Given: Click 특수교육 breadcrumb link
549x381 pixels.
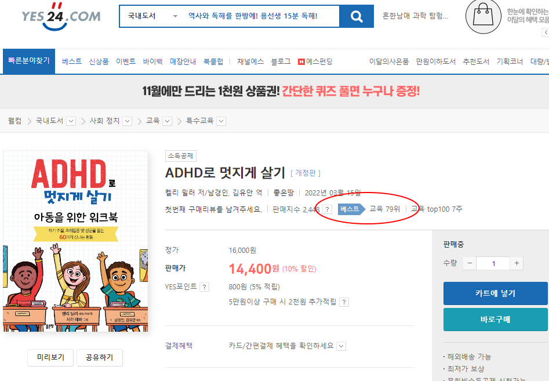Looking at the screenshot, I should 199,121.
